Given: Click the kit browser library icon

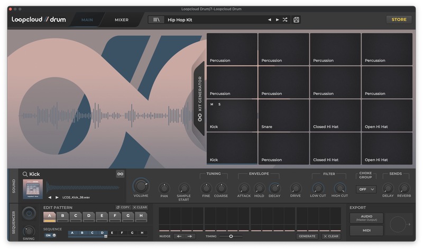Looking at the screenshot, I should (x=156, y=20).
